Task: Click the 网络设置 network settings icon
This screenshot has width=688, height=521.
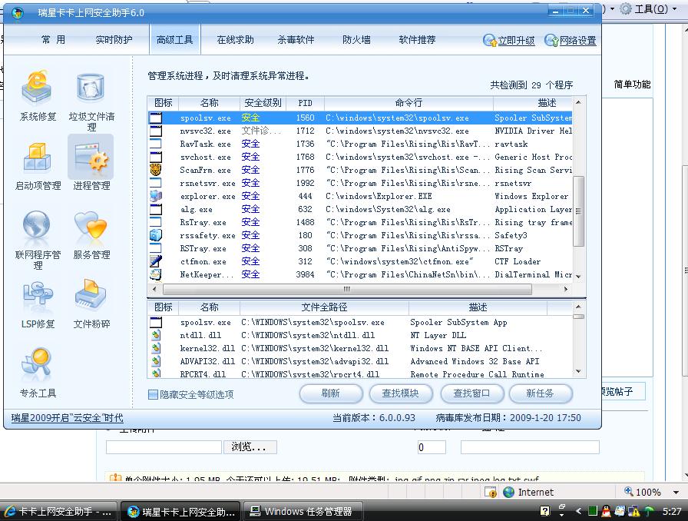Action: 551,41
